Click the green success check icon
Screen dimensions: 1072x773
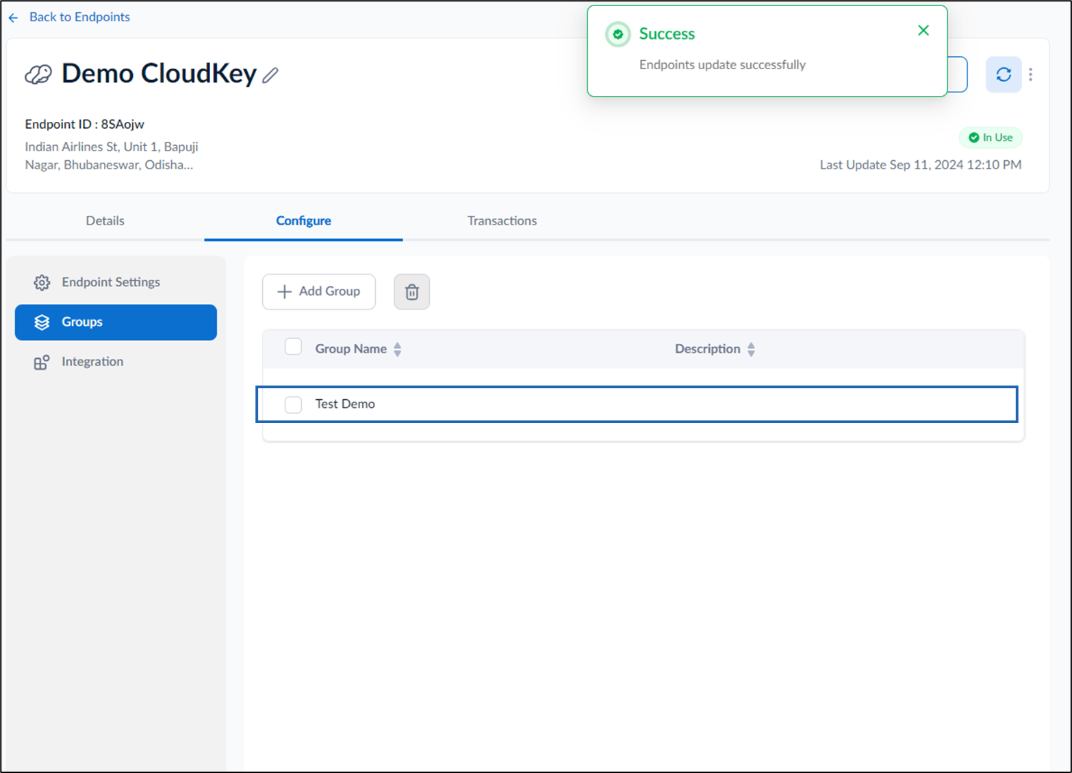[617, 34]
